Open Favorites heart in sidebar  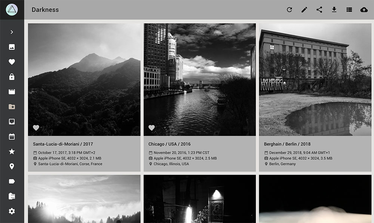12,62
